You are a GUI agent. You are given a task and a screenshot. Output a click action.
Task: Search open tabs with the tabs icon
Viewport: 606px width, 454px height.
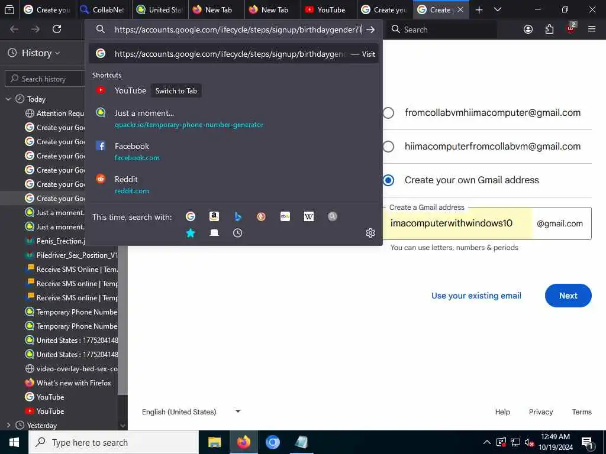pyautogui.click(x=214, y=233)
